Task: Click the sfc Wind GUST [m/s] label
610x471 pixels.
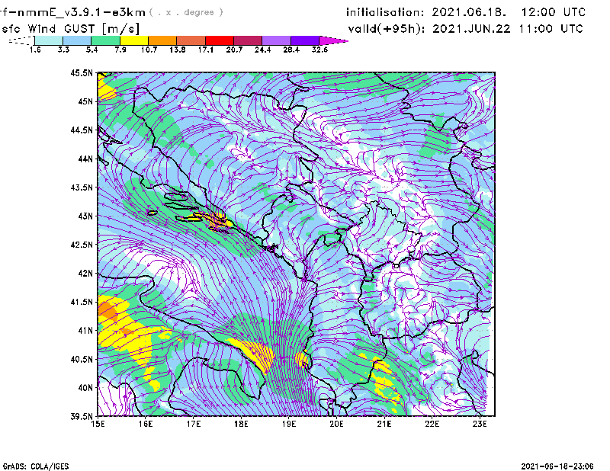Action: (70, 28)
